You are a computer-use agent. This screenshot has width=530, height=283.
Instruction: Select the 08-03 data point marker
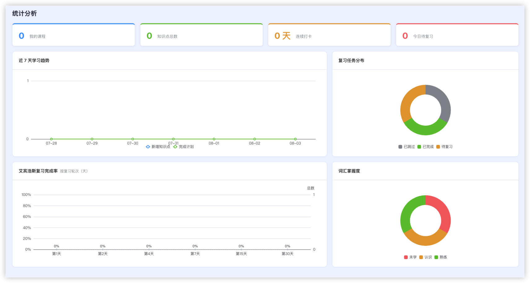(295, 139)
